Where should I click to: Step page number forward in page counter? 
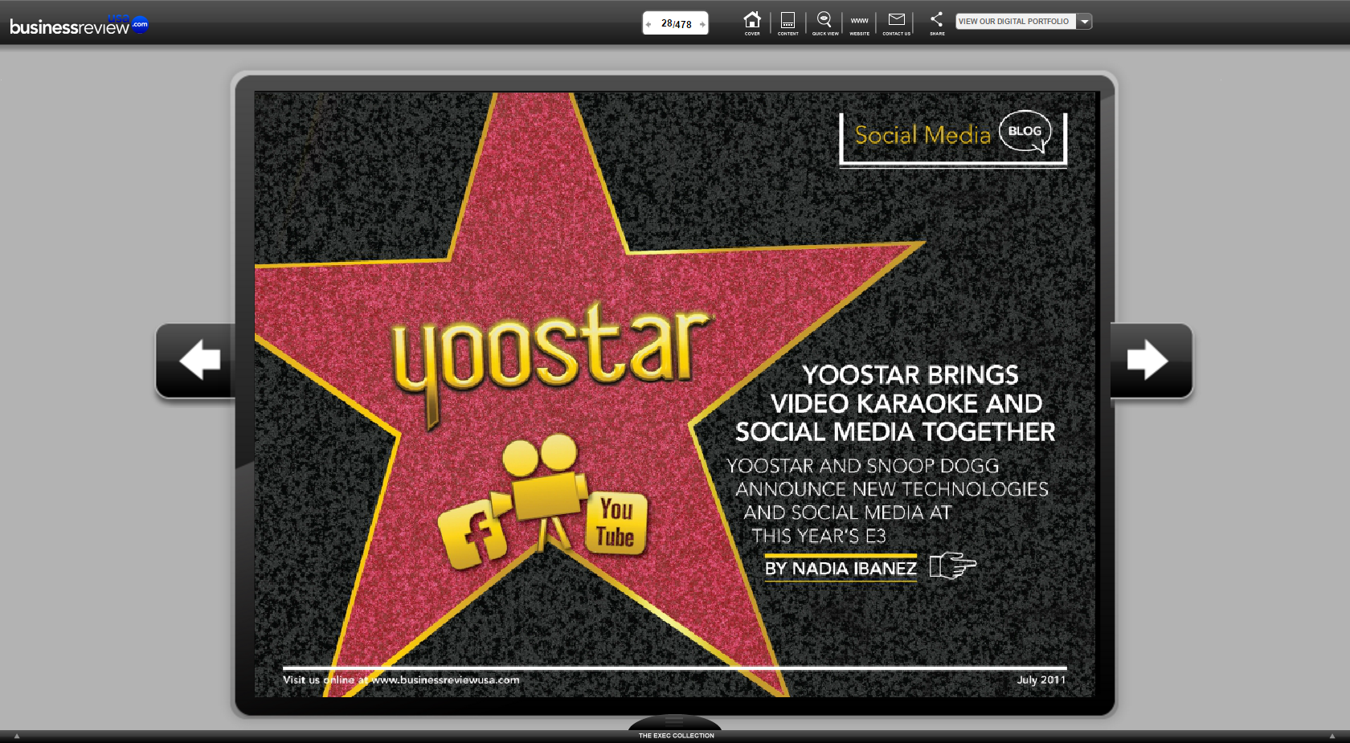tap(702, 24)
